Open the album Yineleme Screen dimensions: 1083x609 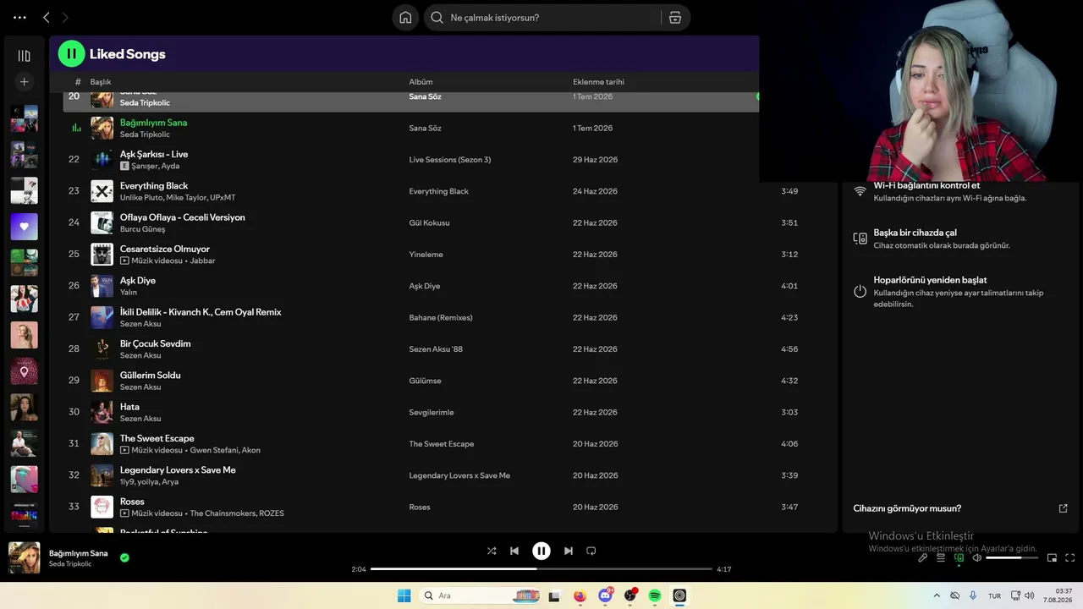pyautogui.click(x=426, y=255)
